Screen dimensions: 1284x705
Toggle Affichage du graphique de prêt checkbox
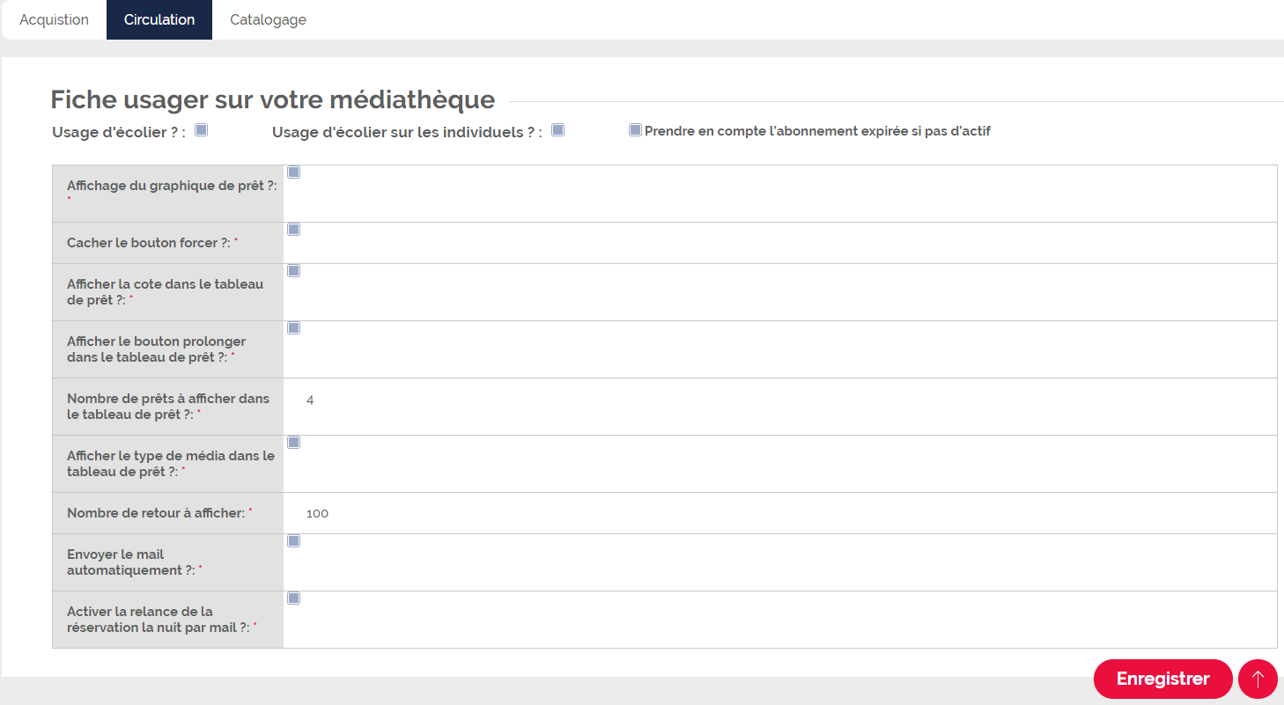tap(294, 173)
